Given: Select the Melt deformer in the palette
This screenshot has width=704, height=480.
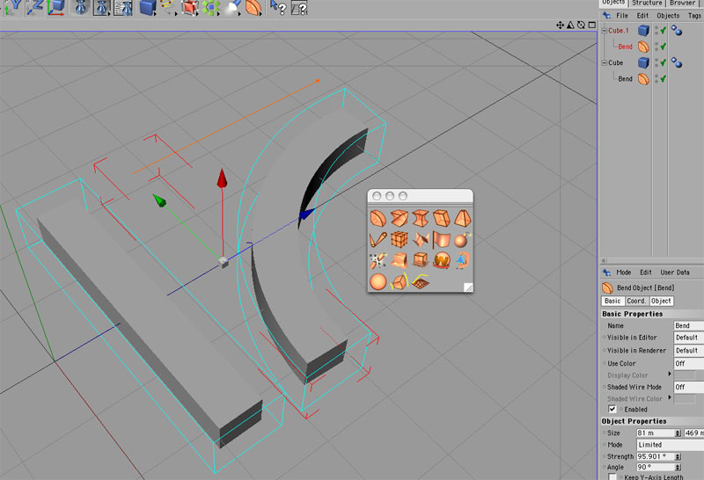Looking at the screenshot, I should 400,260.
